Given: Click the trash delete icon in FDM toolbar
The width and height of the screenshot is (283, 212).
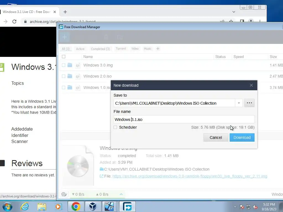Looking at the screenshot, I should pos(106,37).
